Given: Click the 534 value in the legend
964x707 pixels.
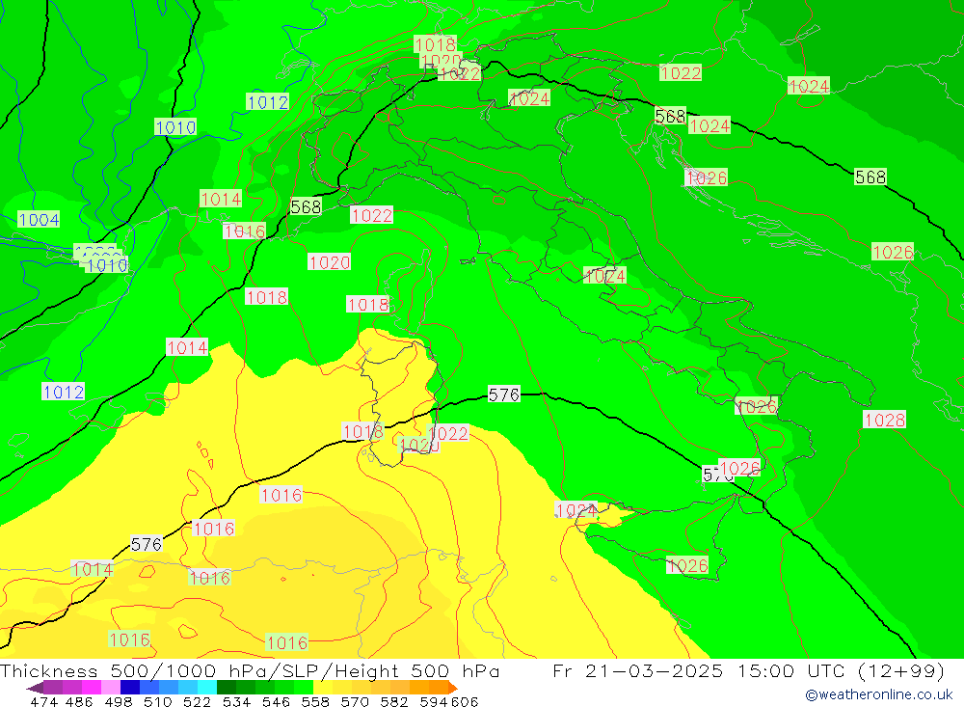Looking at the screenshot, I should (237, 701).
